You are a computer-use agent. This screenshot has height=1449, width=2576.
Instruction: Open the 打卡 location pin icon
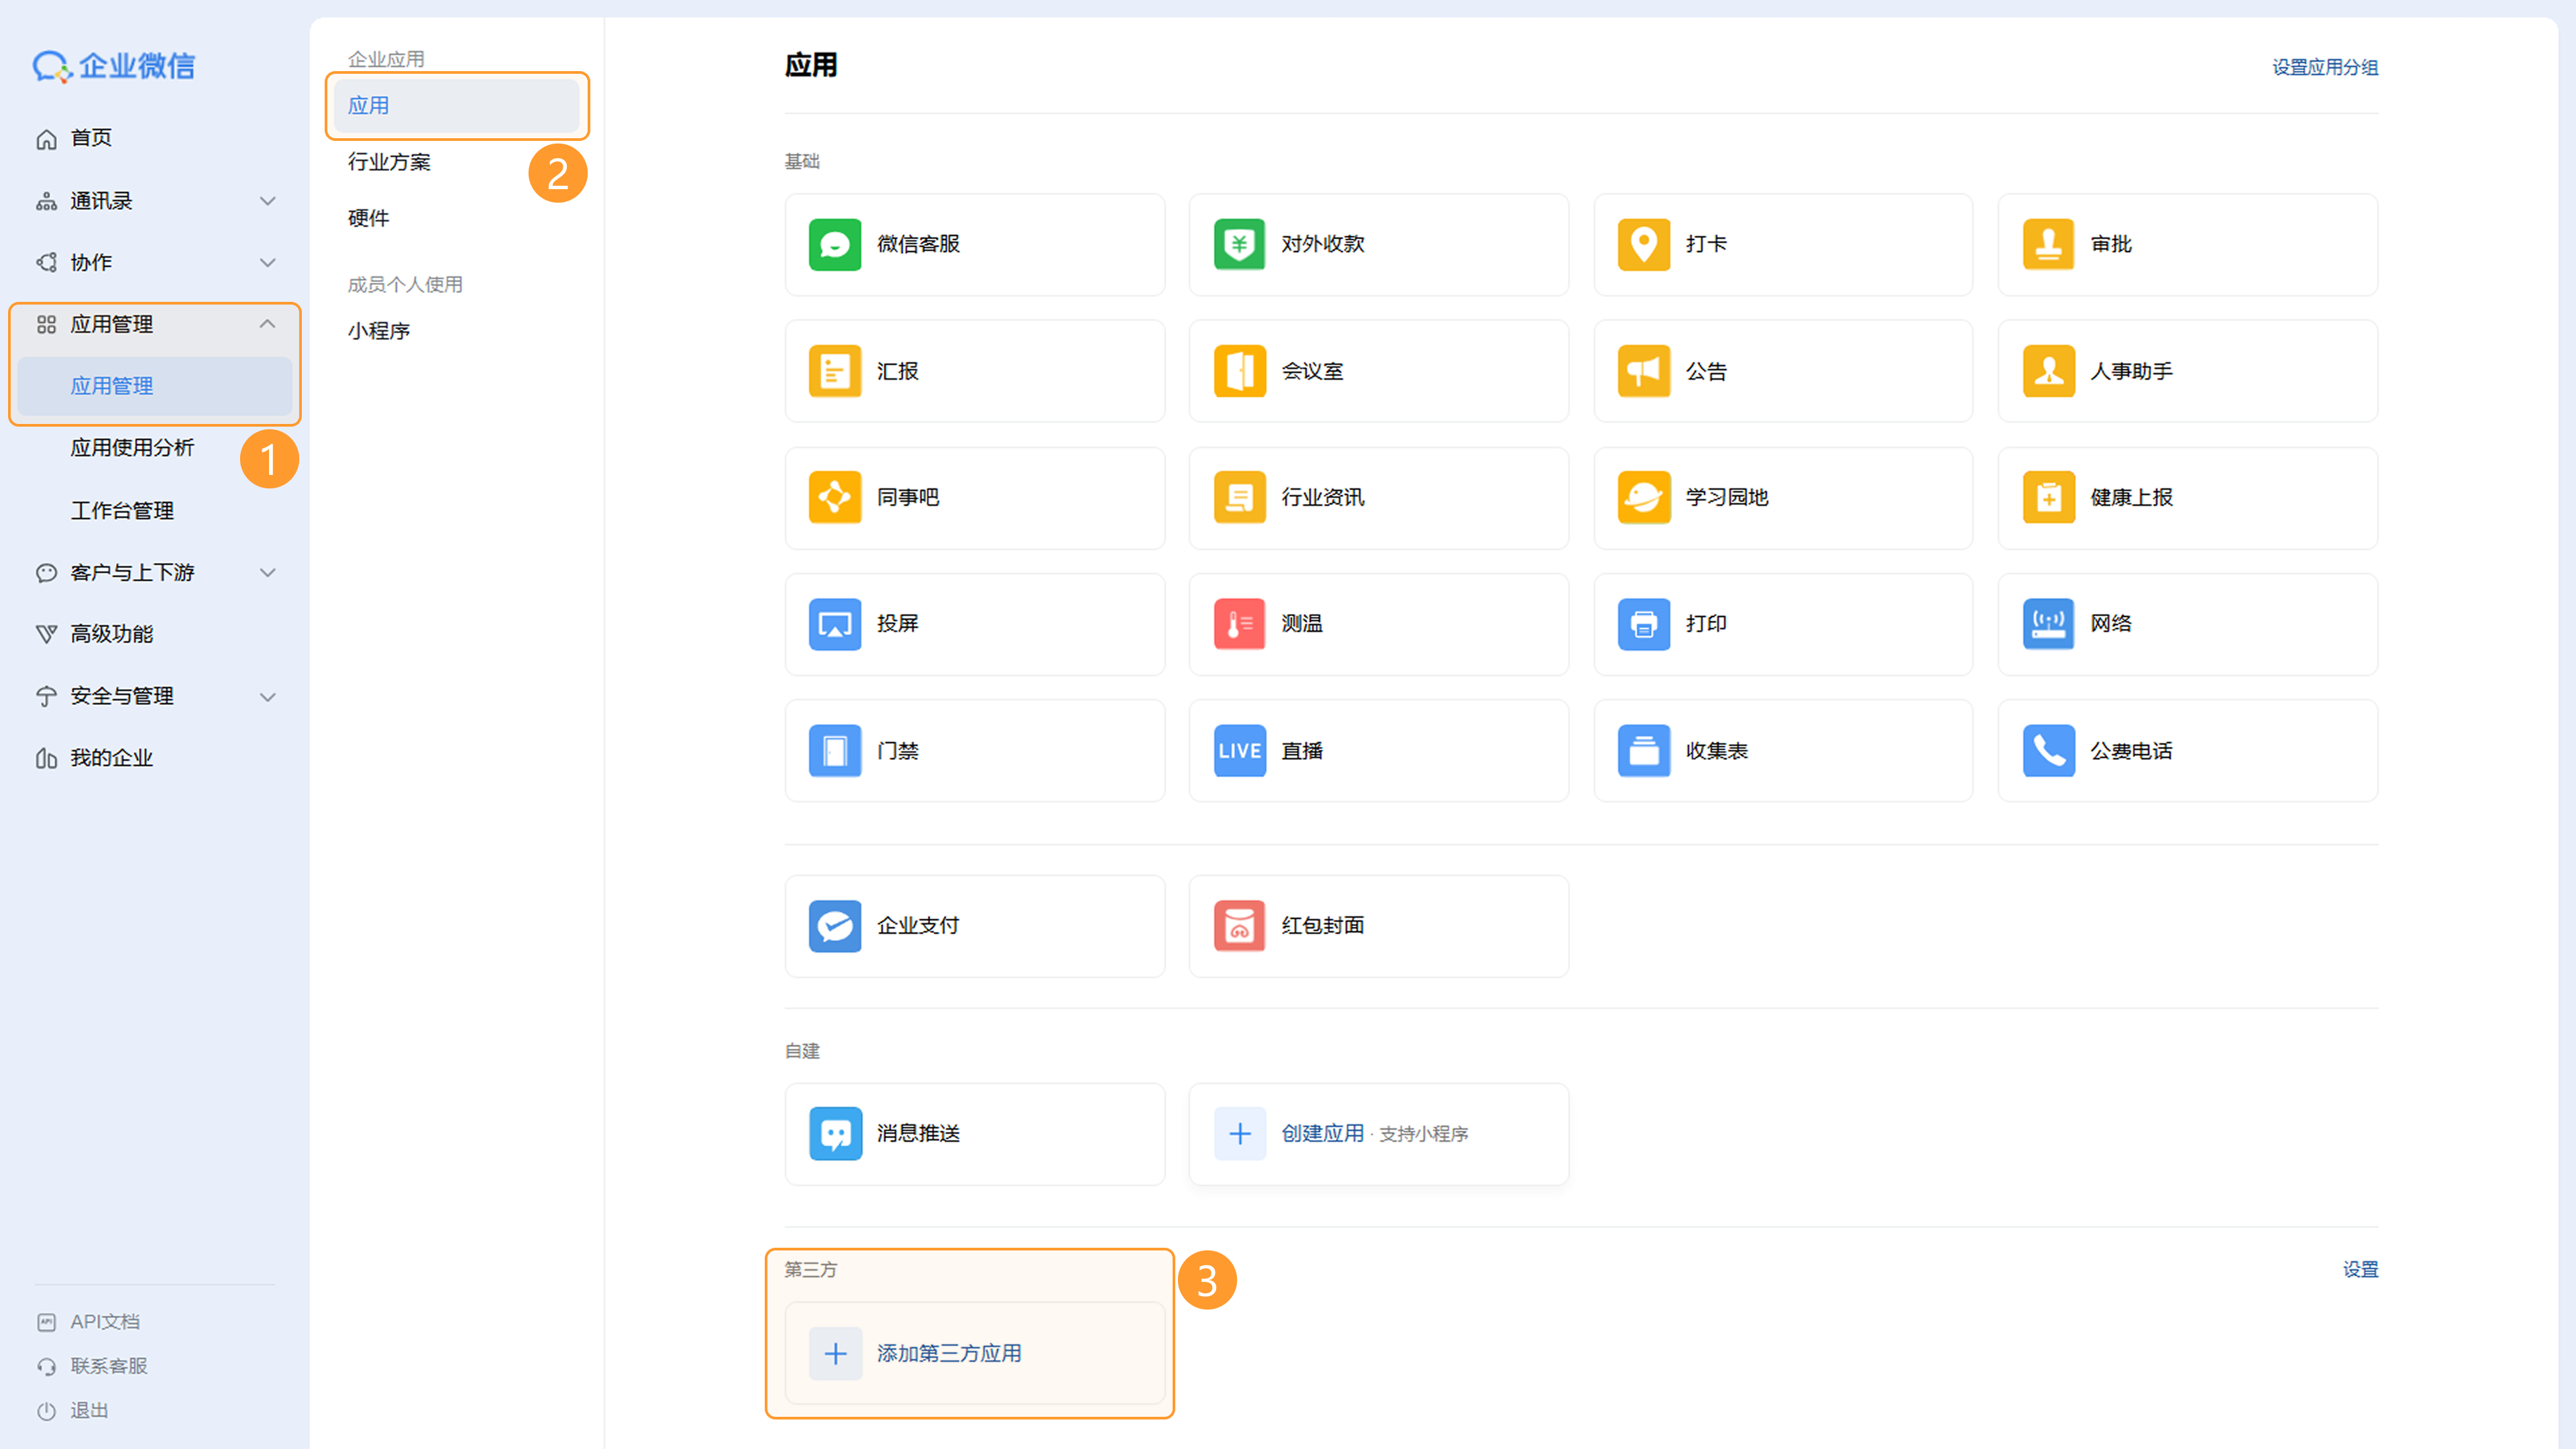[1643, 244]
